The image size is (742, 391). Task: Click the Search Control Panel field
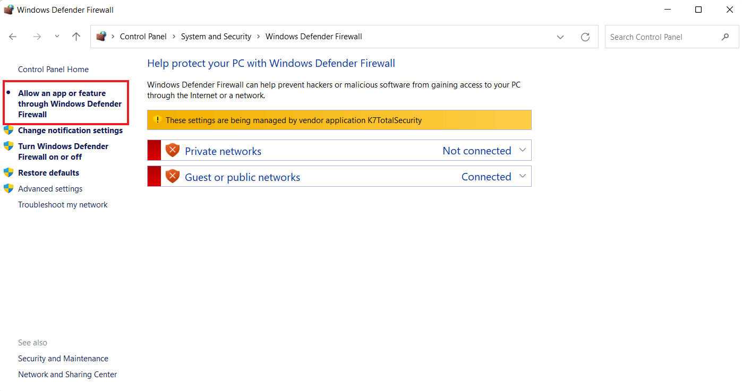click(x=671, y=37)
